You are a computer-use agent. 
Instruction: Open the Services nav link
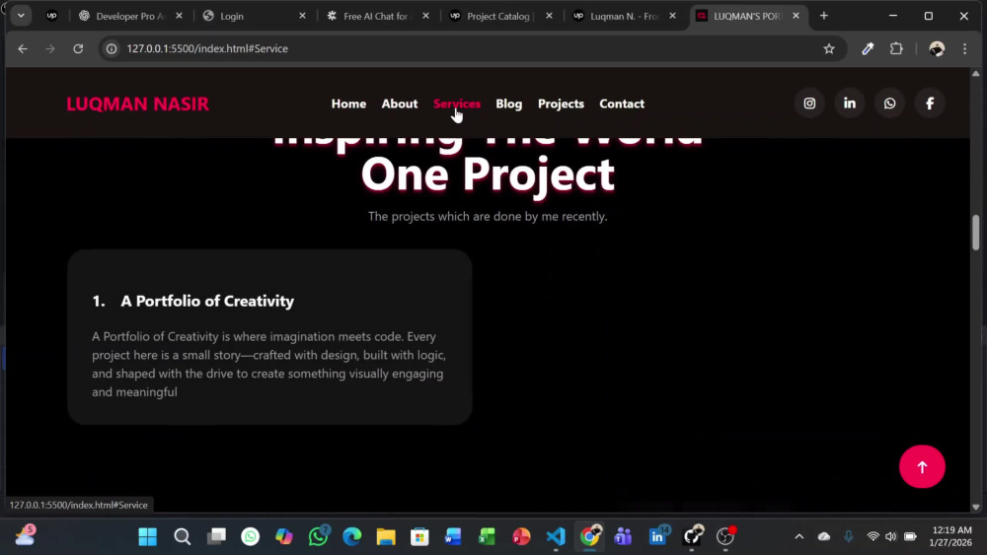[x=457, y=104]
